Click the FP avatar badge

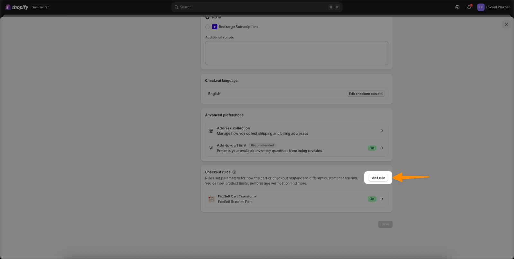point(481,7)
